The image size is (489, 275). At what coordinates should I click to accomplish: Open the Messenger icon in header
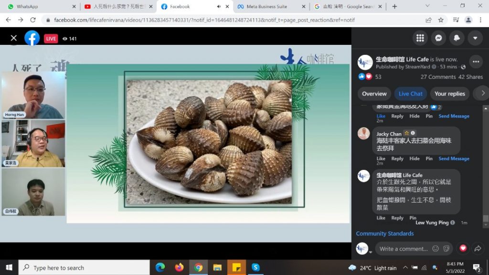pos(438,38)
